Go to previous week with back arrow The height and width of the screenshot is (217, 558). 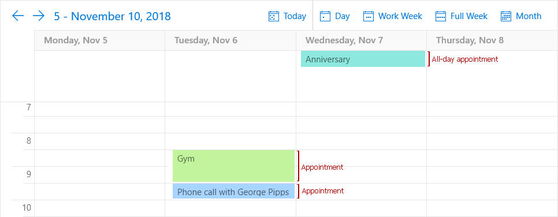pyautogui.click(x=18, y=16)
